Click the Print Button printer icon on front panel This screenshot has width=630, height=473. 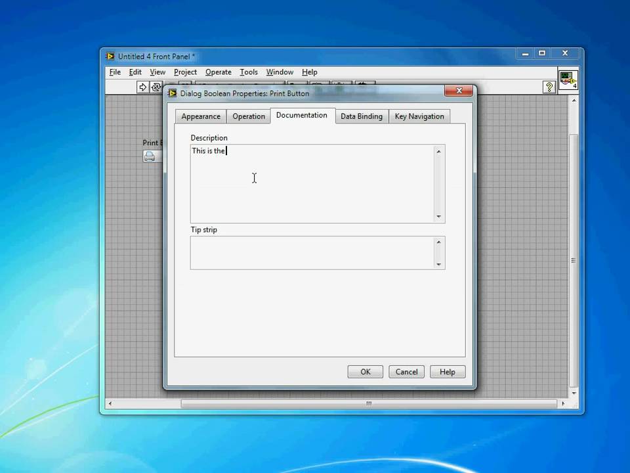coord(150,156)
